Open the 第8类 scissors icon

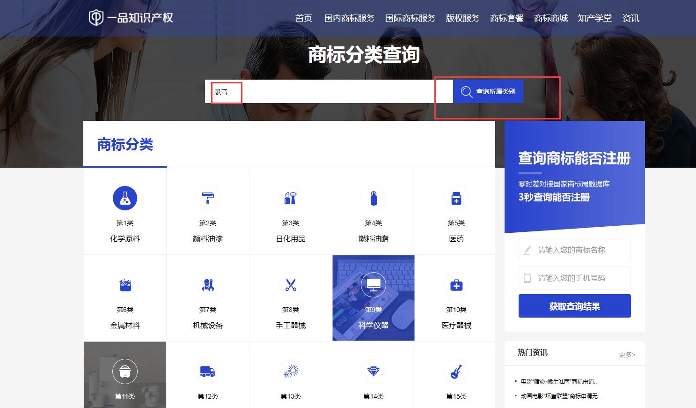click(x=291, y=285)
